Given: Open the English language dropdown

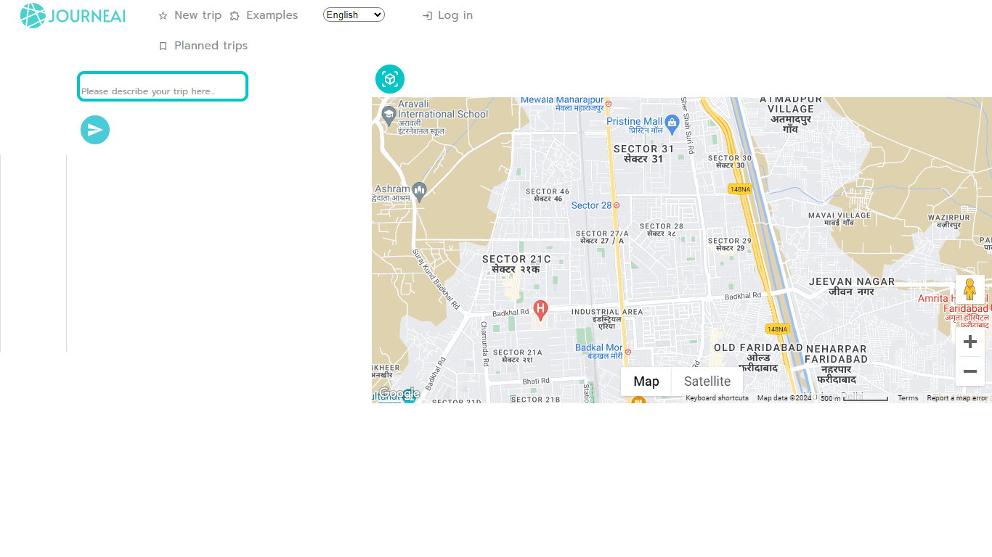Looking at the screenshot, I should pos(354,15).
